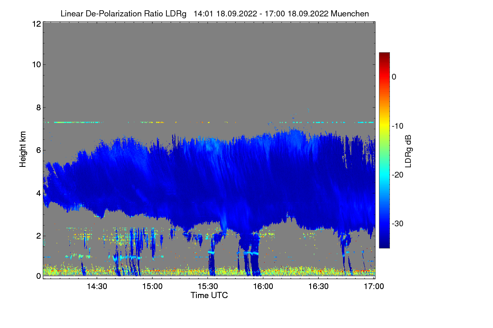Click the 10 km height tick label
The image size is (493, 328).
(x=36, y=64)
